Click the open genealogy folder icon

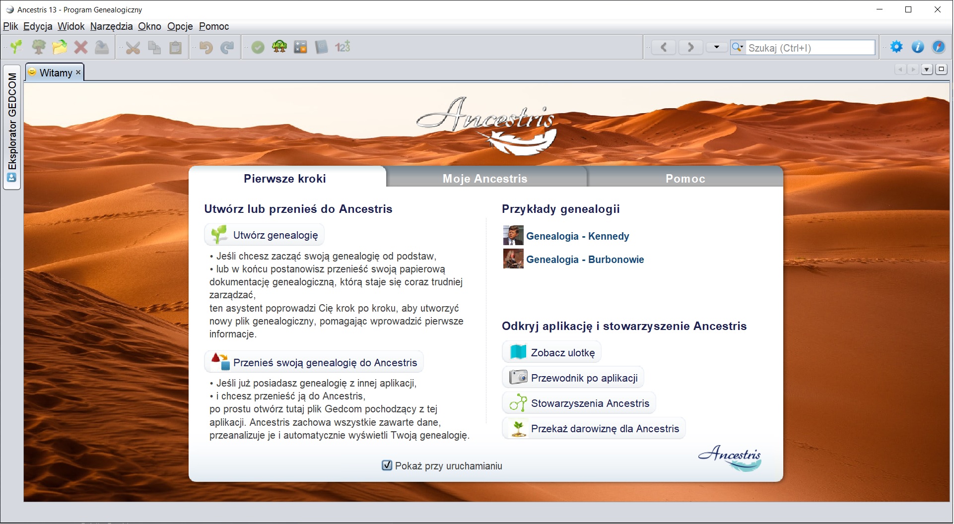pos(60,47)
